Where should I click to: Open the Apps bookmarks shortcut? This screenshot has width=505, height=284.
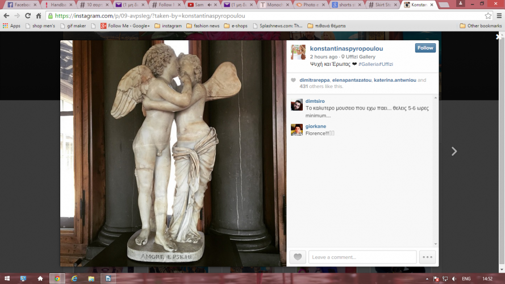click(x=11, y=26)
